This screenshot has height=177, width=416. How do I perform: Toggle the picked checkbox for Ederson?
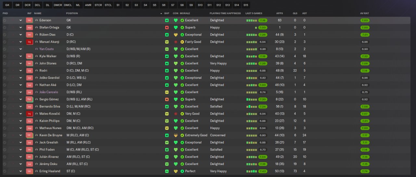coord(5,20)
